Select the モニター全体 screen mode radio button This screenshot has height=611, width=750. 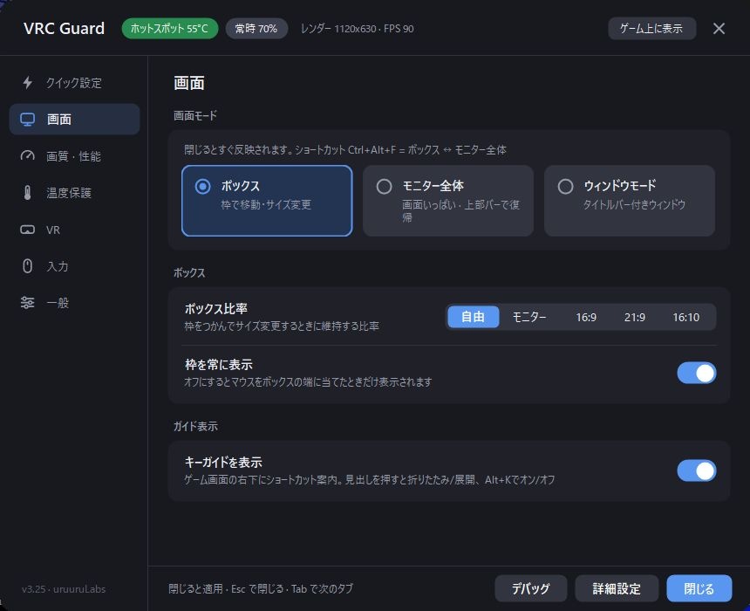[x=384, y=186]
